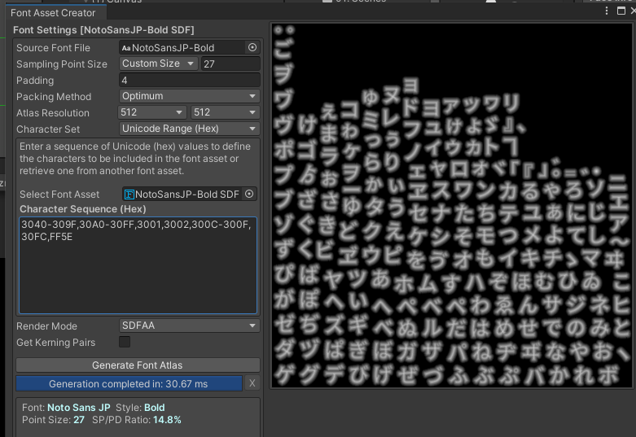Image resolution: width=636 pixels, height=437 pixels.
Task: Click the Font Settings header text
Action: pos(103,30)
